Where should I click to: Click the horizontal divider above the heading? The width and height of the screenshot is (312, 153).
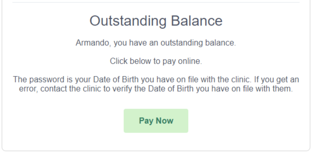(156, 2)
